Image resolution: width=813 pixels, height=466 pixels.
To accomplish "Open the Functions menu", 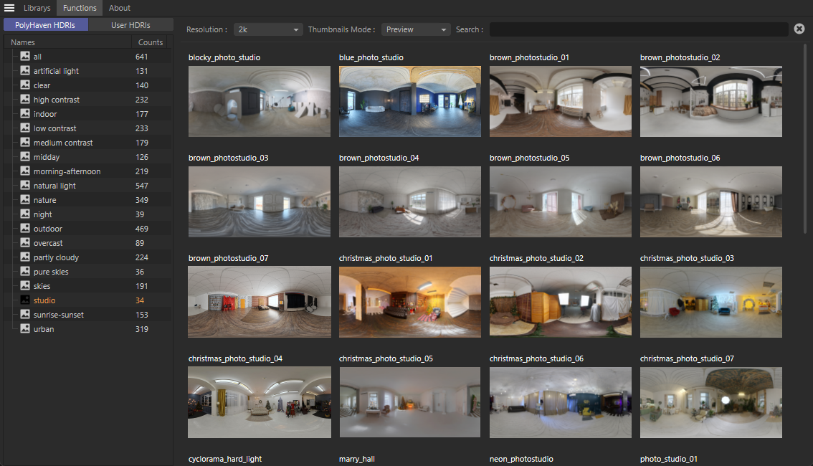I will click(x=80, y=8).
